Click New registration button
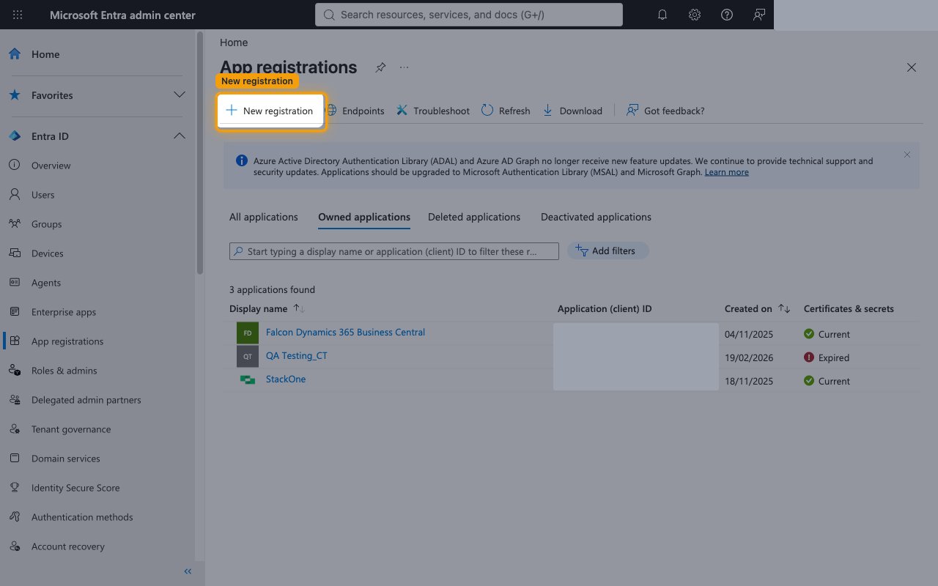The height and width of the screenshot is (586, 938). (x=270, y=111)
